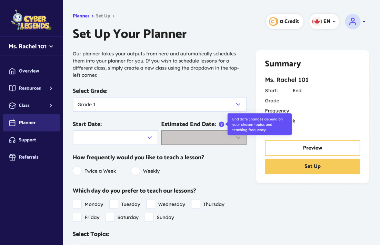Expand the Start Date picker
380x245 pixels.
[x=115, y=137]
